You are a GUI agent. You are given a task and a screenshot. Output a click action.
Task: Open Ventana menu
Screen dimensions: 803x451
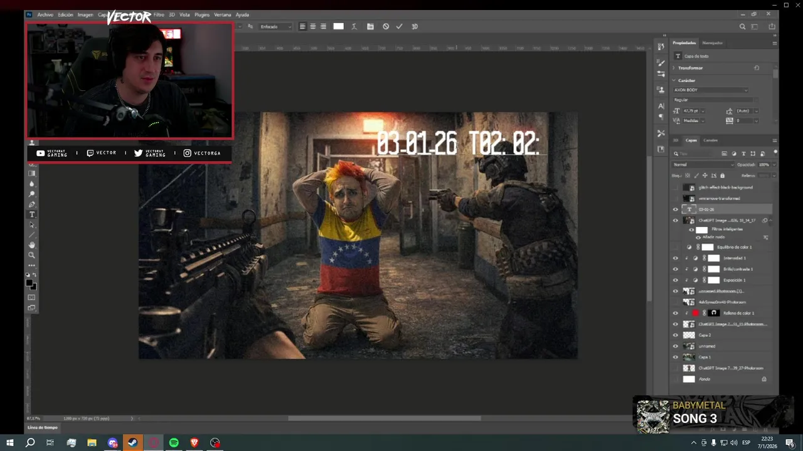[223, 14]
